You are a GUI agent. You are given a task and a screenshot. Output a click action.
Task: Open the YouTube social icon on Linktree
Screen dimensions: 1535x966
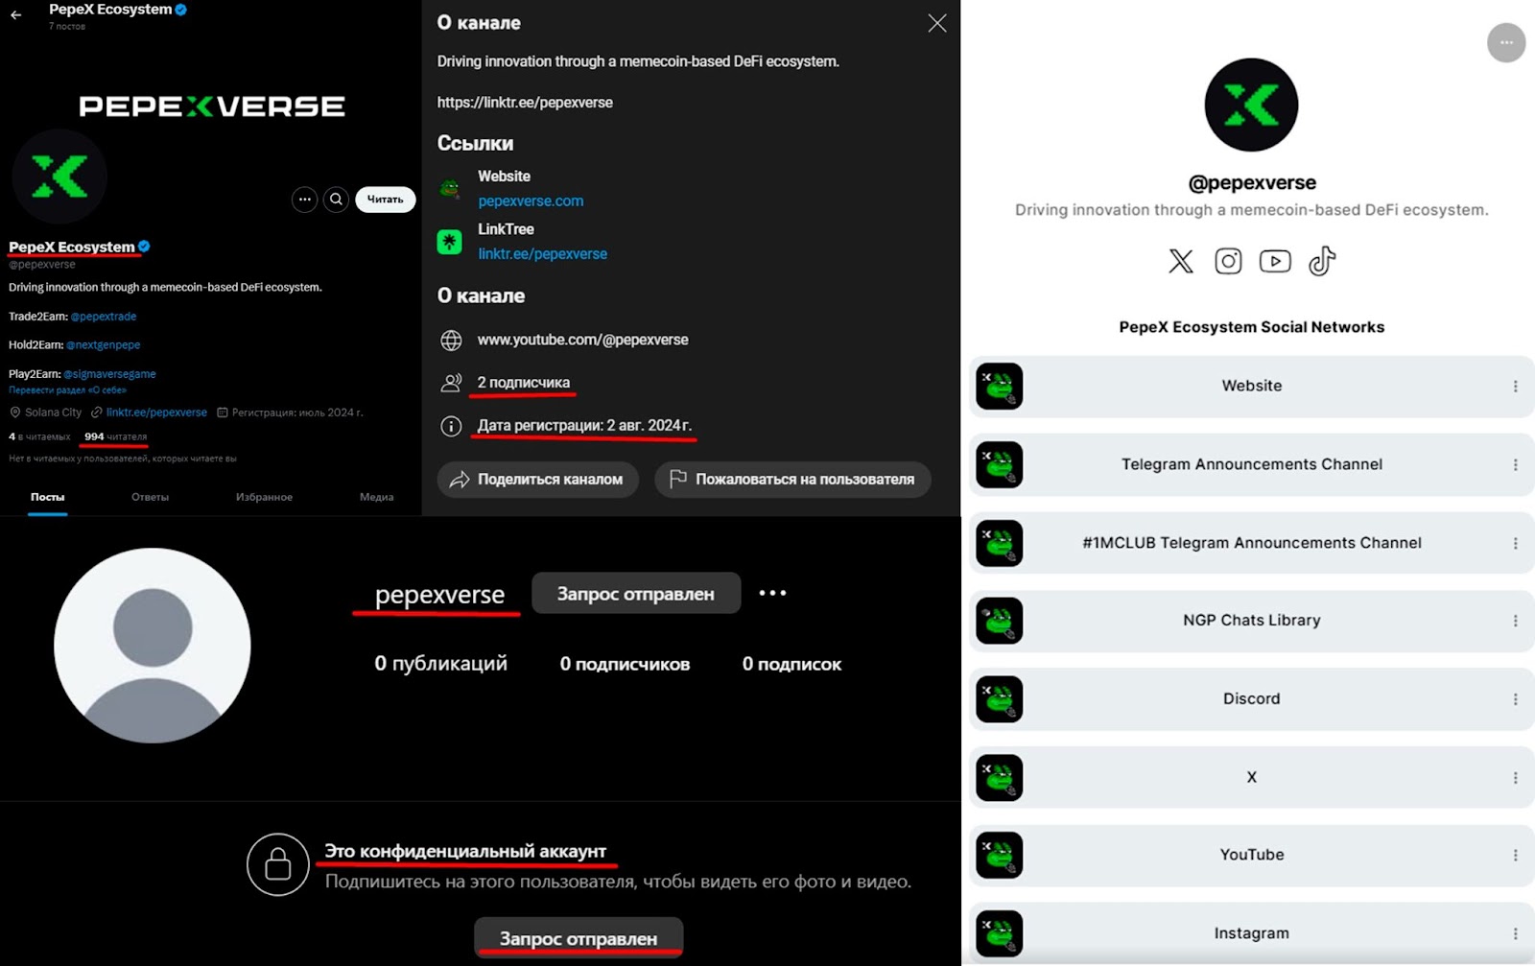point(1275,261)
